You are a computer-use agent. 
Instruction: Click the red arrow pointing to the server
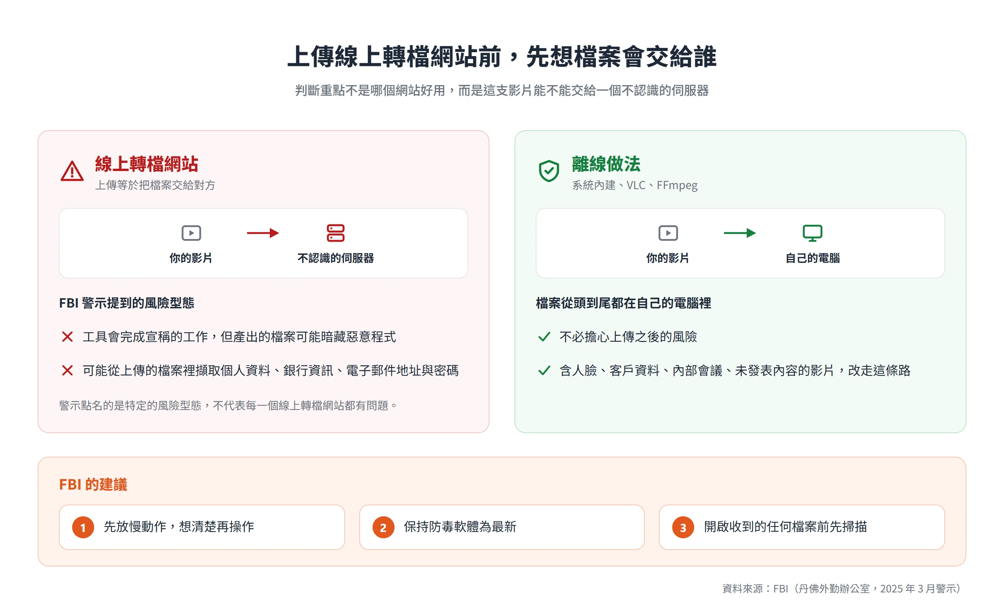pyautogui.click(x=263, y=233)
